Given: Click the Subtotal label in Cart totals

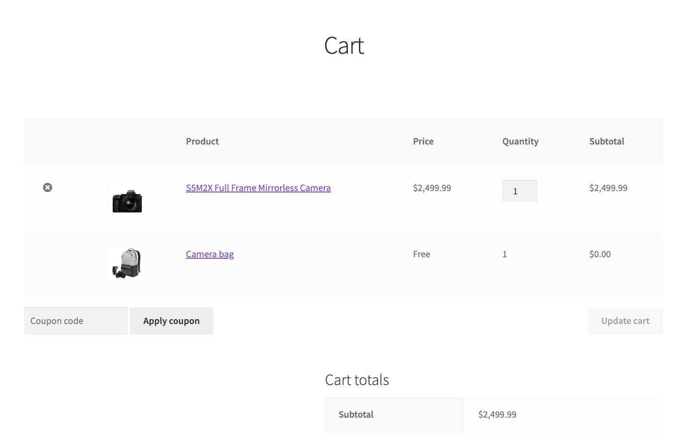Looking at the screenshot, I should [x=356, y=414].
